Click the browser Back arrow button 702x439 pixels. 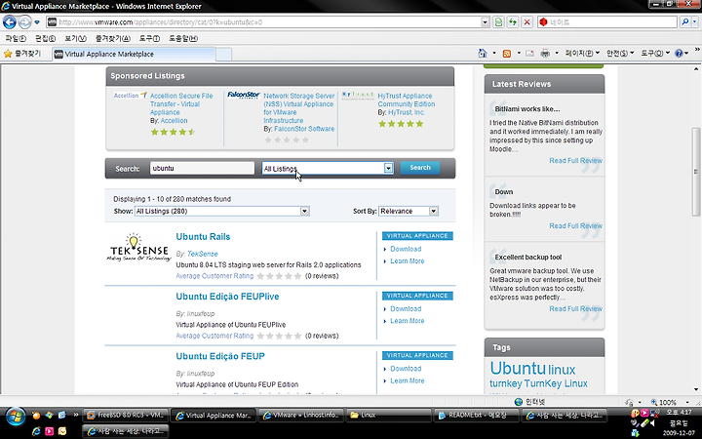point(10,21)
